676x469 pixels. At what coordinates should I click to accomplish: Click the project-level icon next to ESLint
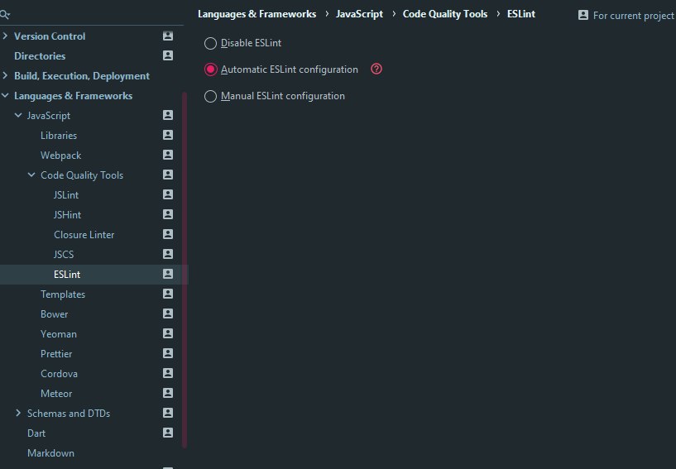168,274
